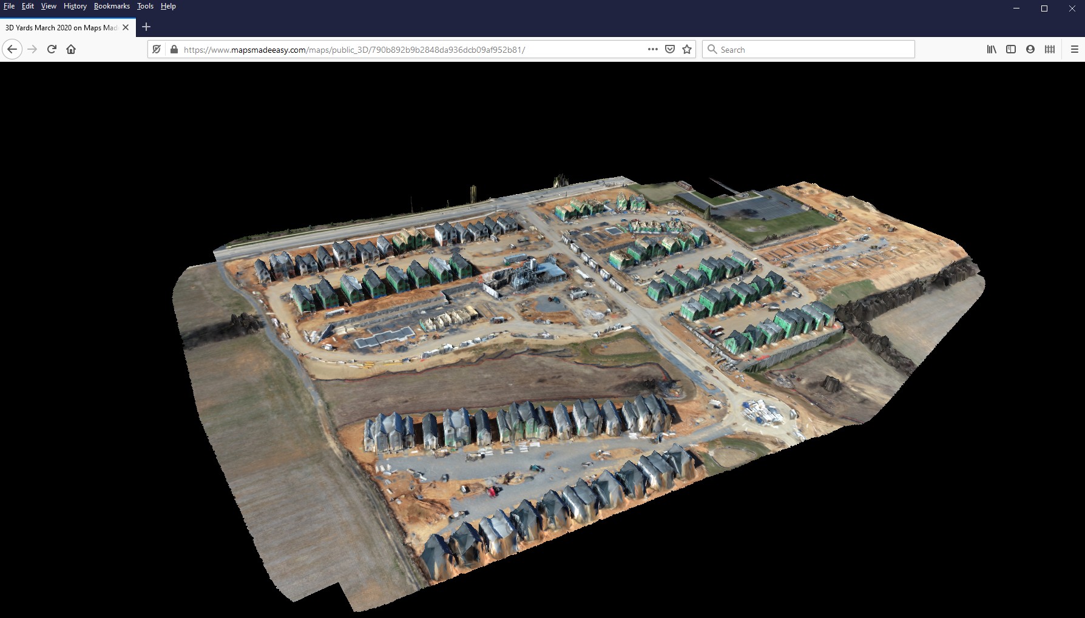Click inside the address bar URL
Image resolution: width=1085 pixels, height=618 pixels.
[x=364, y=49]
